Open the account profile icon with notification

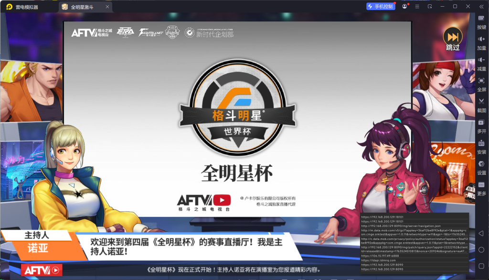click(405, 6)
